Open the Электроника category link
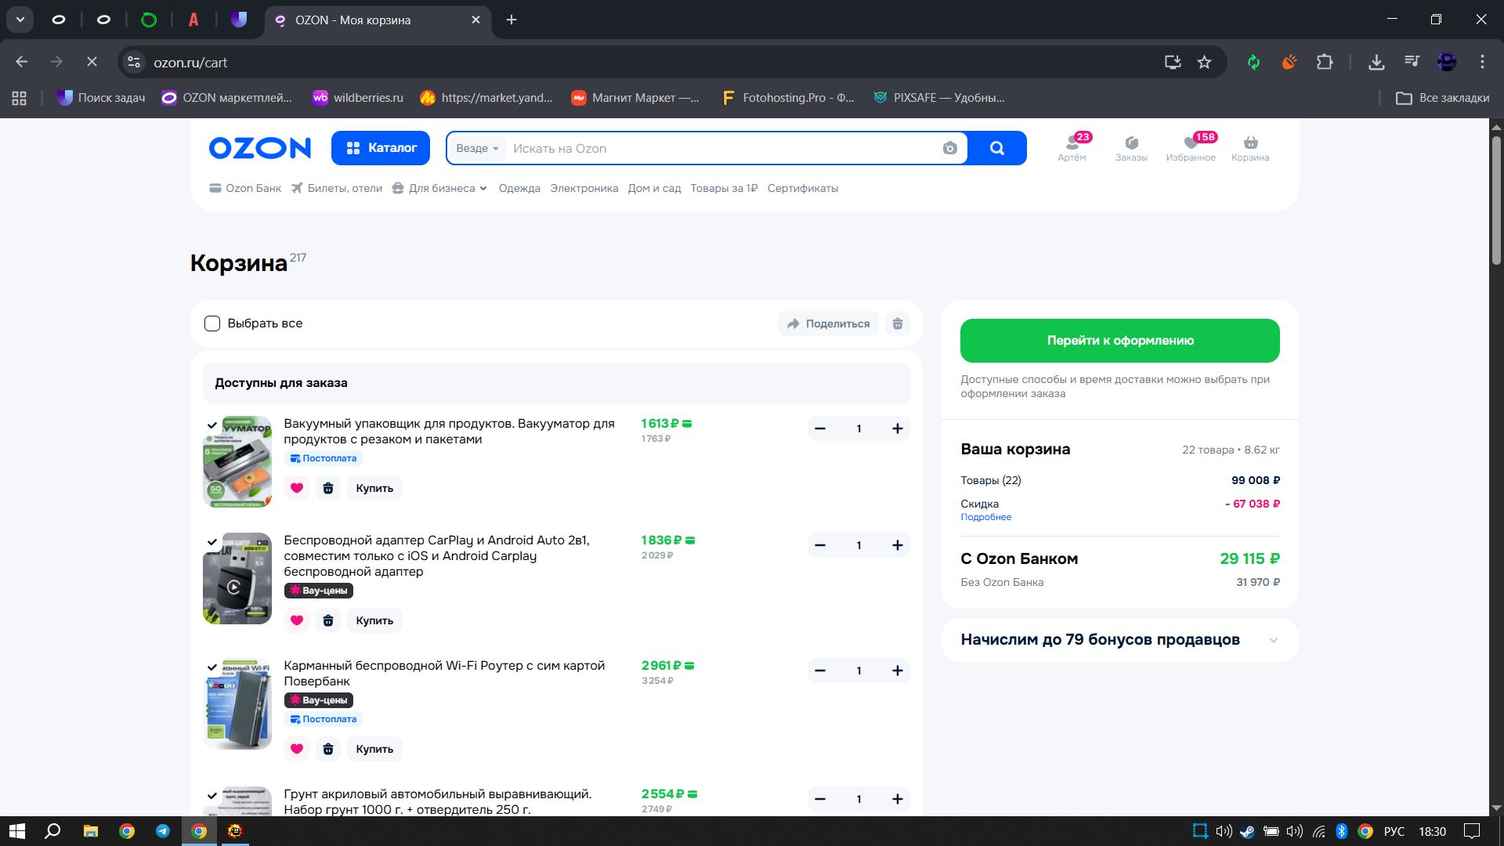Viewport: 1504px width, 846px height. [584, 188]
